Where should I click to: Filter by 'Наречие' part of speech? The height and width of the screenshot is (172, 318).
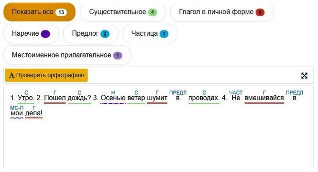[31, 33]
